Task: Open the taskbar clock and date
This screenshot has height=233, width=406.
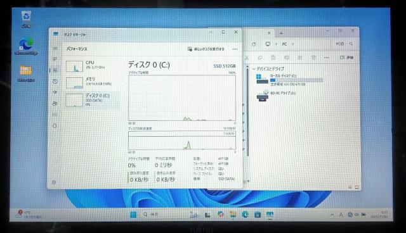Action: (x=380, y=215)
